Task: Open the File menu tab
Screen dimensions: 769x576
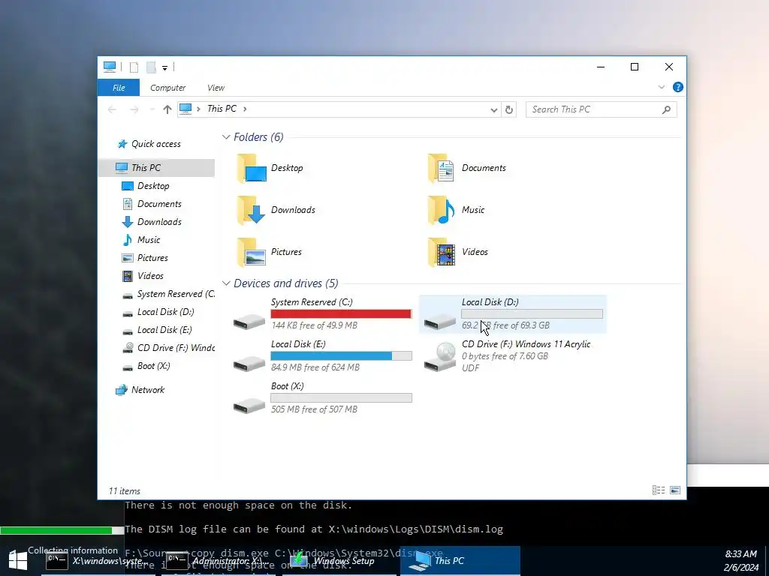Action: [x=119, y=88]
